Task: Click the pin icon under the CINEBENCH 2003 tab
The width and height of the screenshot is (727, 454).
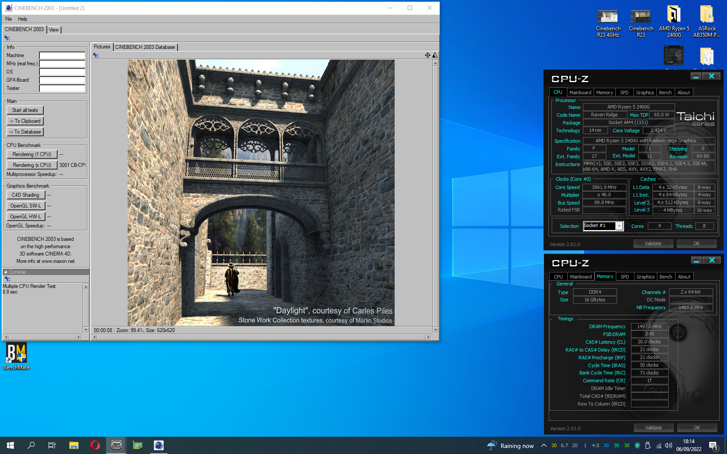Action: coord(7,38)
